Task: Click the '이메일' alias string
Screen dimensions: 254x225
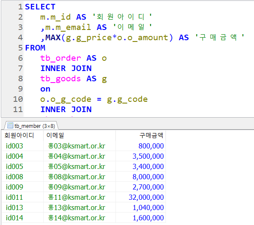Action: click(x=133, y=27)
